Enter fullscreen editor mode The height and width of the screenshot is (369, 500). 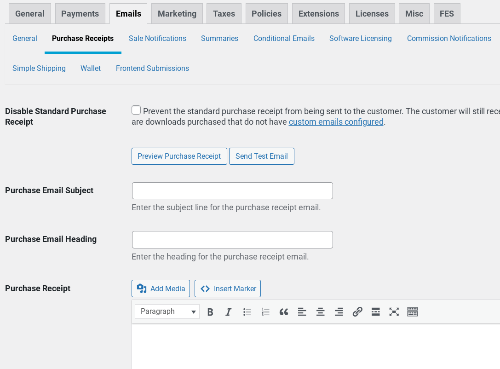pos(394,312)
